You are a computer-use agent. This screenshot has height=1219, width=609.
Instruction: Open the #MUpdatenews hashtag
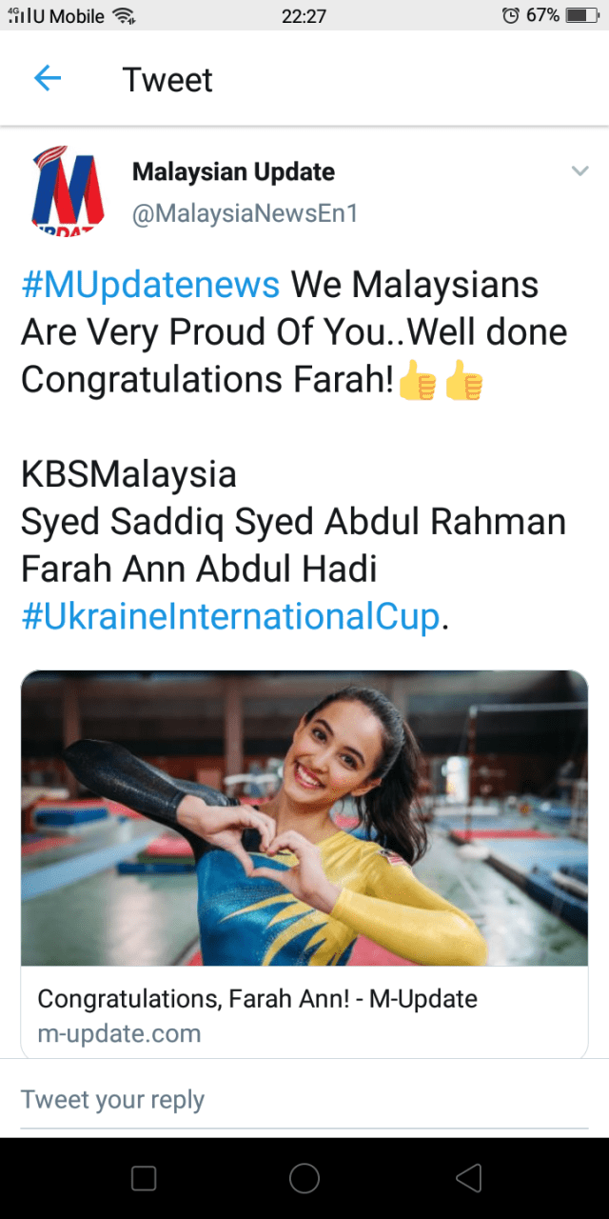tap(150, 285)
